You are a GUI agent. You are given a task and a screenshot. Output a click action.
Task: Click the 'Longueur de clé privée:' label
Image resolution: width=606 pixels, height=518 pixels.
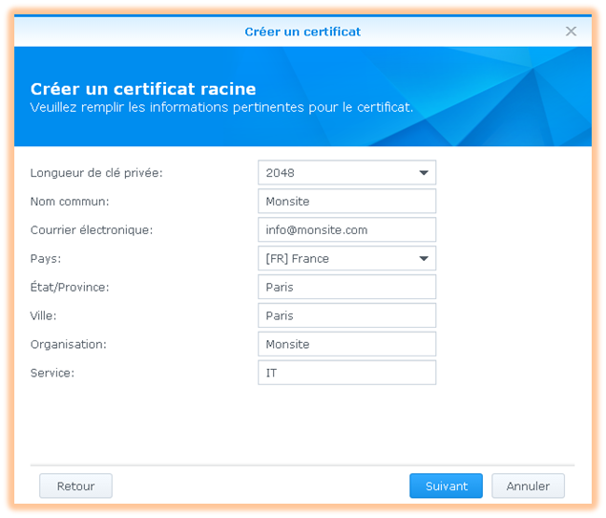[96, 173]
